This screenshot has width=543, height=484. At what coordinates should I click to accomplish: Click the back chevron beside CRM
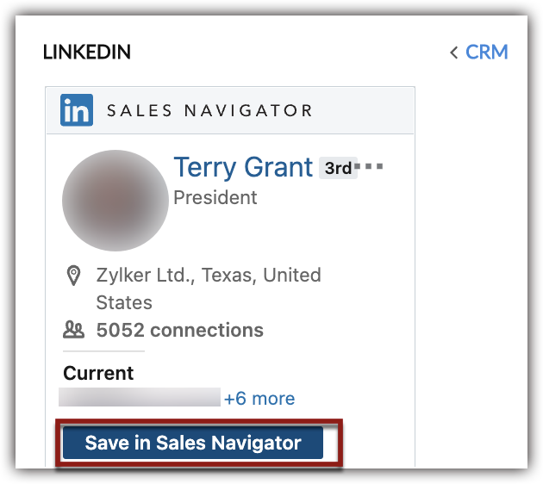[453, 53]
